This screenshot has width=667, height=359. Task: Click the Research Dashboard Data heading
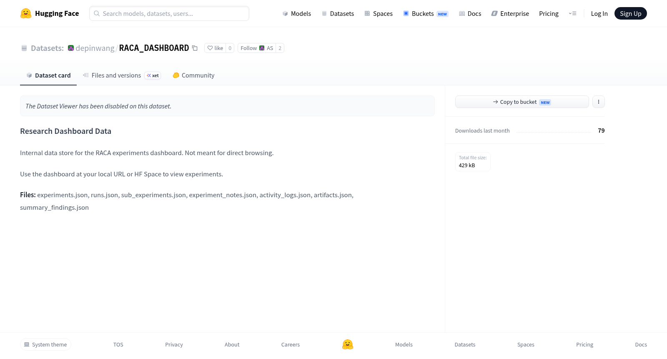coord(65,131)
